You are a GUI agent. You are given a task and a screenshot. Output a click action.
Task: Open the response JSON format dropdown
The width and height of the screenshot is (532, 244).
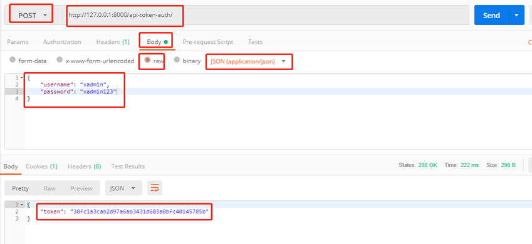click(x=123, y=188)
